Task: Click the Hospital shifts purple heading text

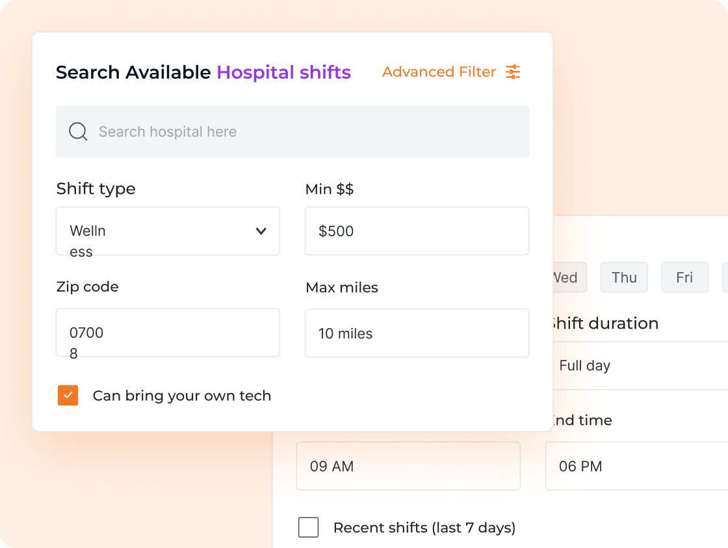Action: (284, 72)
